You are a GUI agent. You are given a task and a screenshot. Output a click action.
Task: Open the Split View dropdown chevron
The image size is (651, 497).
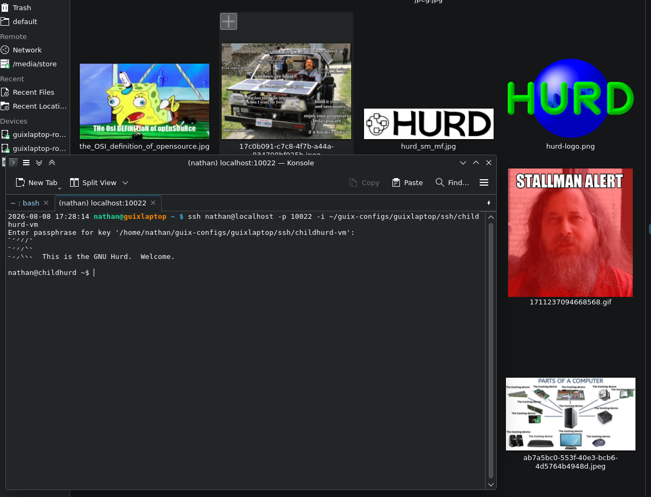[125, 182]
